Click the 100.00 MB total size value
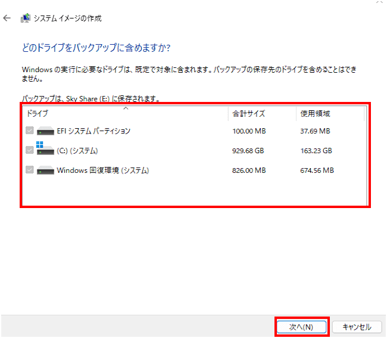Viewport: 387px width, 338px height. (x=249, y=131)
